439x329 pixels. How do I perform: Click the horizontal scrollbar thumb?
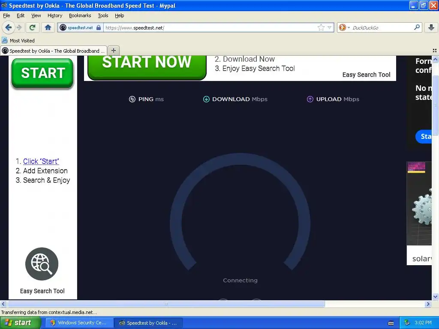[x=166, y=304]
